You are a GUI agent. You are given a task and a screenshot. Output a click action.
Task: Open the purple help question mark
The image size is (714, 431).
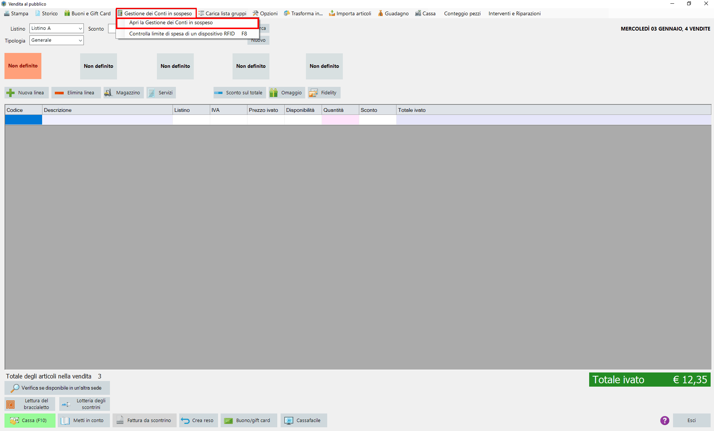coord(664,421)
